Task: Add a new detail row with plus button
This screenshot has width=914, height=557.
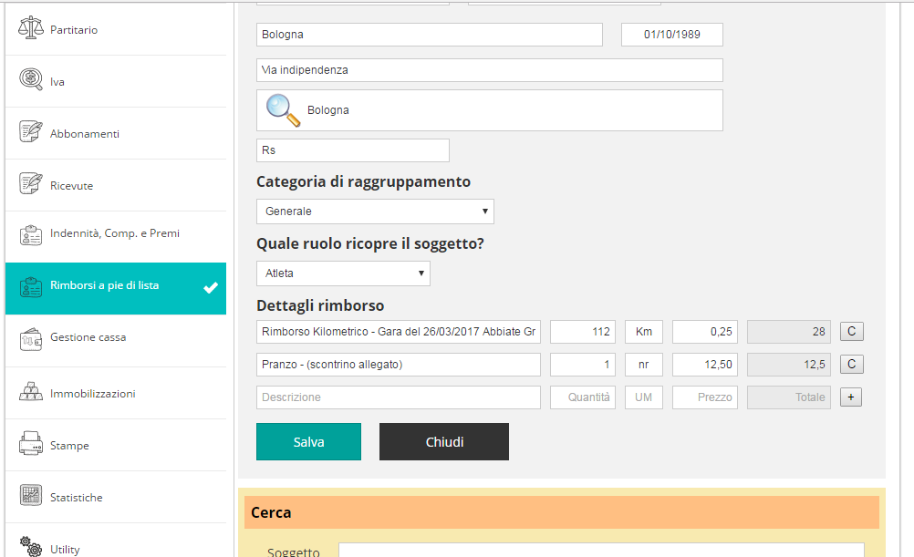Action: tap(850, 397)
